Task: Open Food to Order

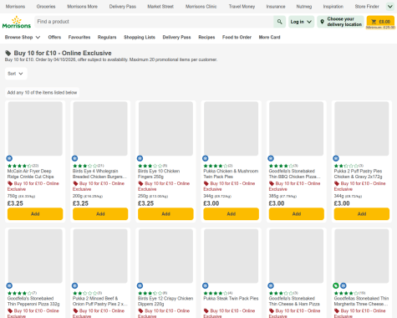Action: click(x=237, y=37)
